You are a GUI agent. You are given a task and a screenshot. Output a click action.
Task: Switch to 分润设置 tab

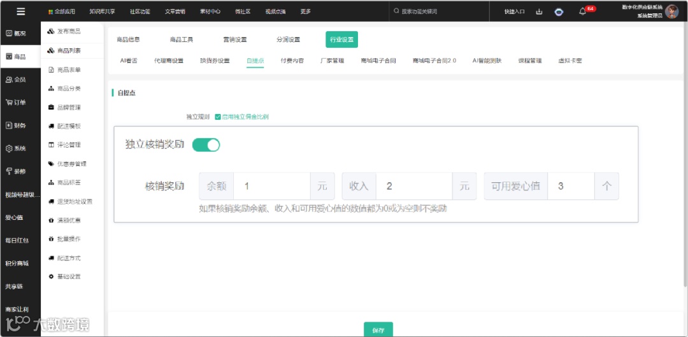pyautogui.click(x=289, y=39)
